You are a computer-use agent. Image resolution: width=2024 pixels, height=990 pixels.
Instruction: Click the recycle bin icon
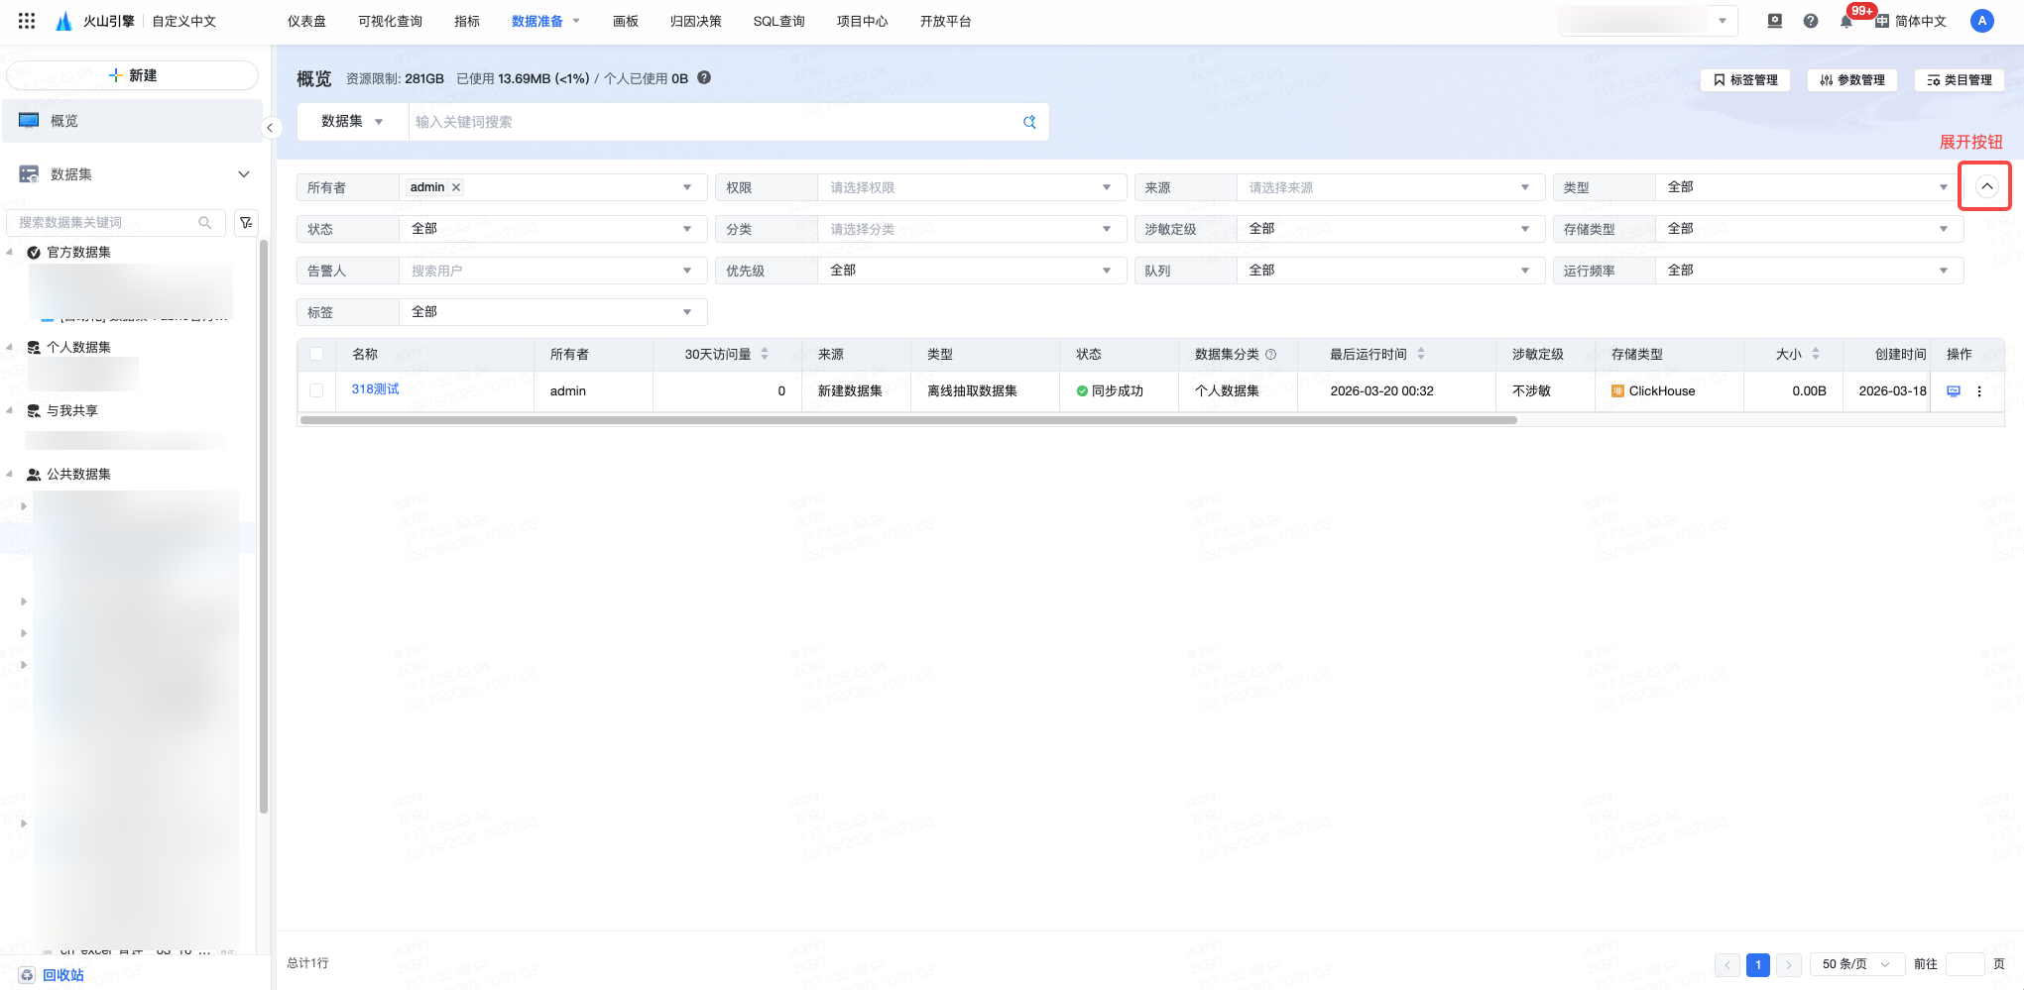(27, 975)
